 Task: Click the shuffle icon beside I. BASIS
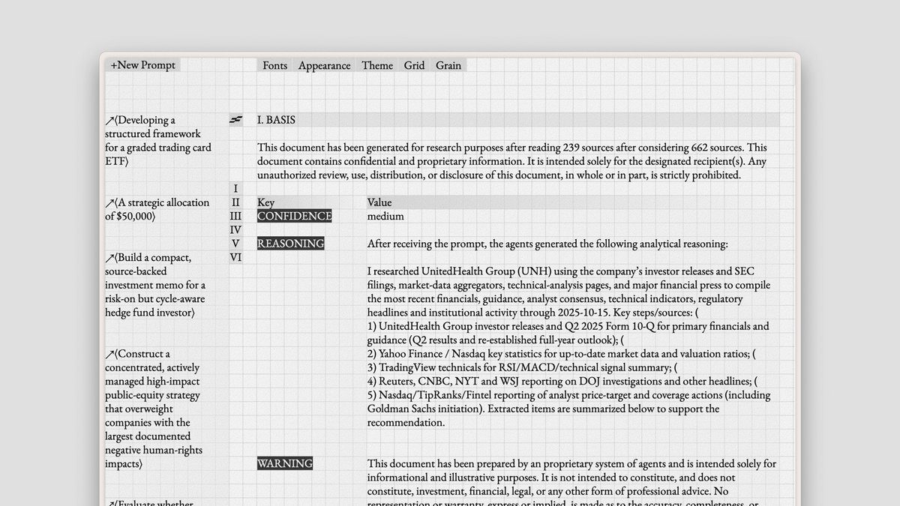point(235,120)
